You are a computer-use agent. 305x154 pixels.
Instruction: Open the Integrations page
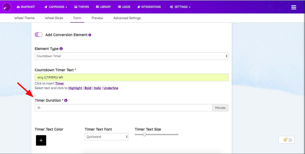click(x=149, y=7)
